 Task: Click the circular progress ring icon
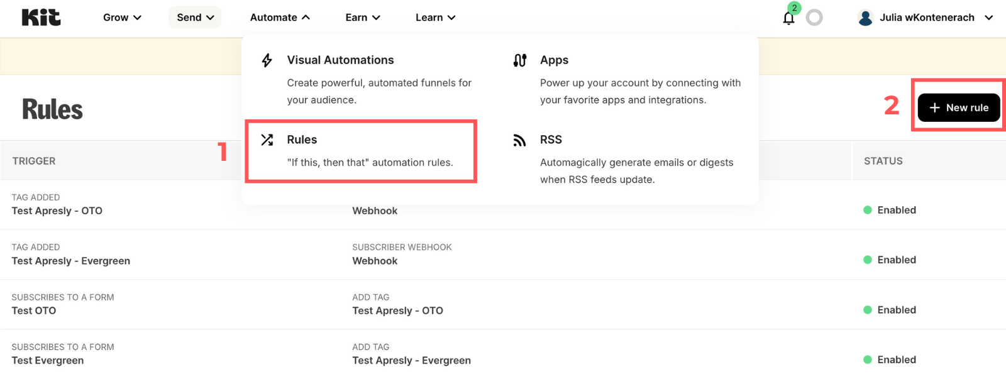point(814,18)
